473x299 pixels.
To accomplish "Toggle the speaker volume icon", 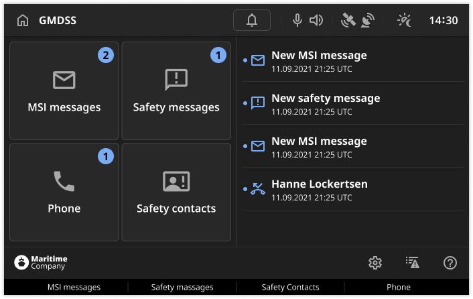I will click(316, 21).
